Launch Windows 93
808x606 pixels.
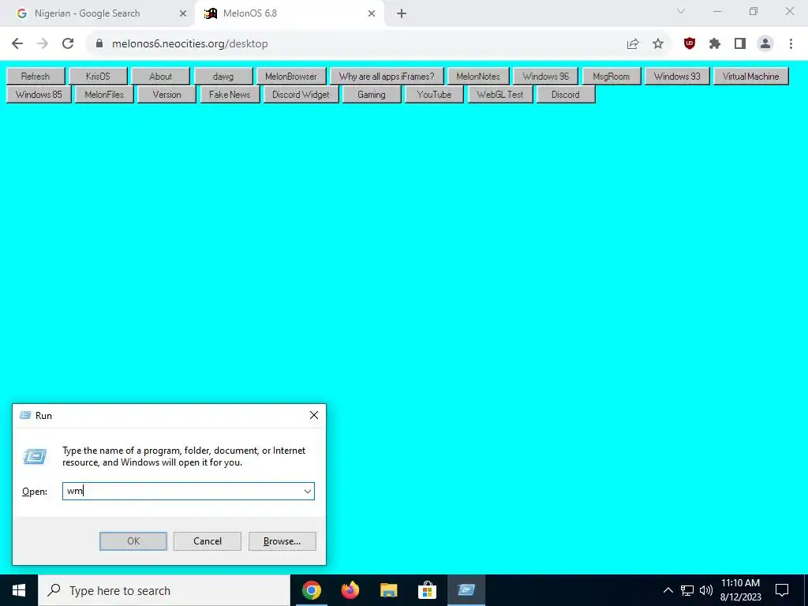coord(677,77)
